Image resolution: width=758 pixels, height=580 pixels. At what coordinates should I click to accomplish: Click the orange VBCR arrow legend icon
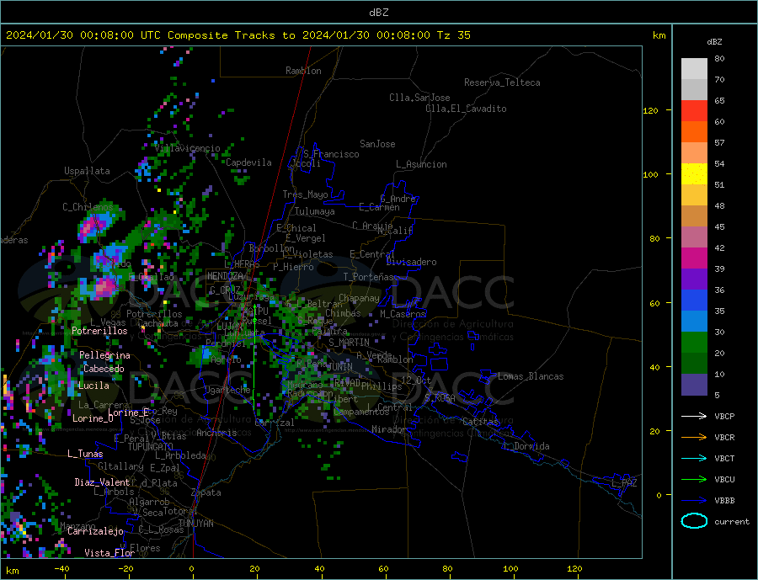pos(694,438)
